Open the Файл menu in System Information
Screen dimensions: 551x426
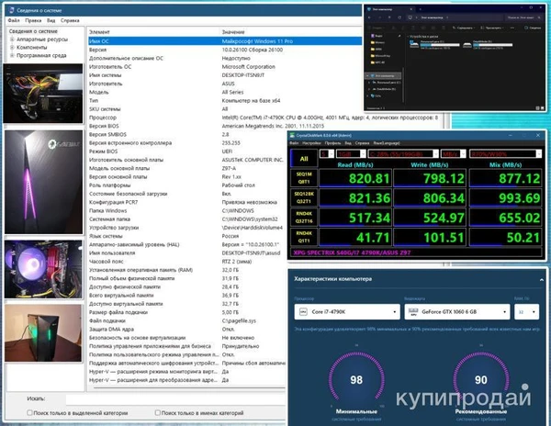point(15,19)
